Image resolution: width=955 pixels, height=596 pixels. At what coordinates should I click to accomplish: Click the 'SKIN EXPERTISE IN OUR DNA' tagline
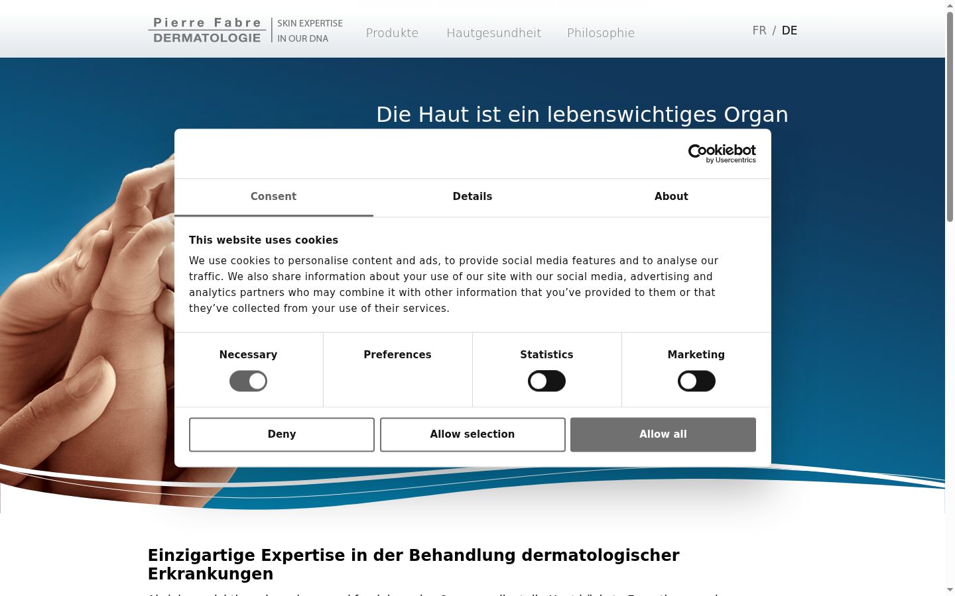click(310, 30)
